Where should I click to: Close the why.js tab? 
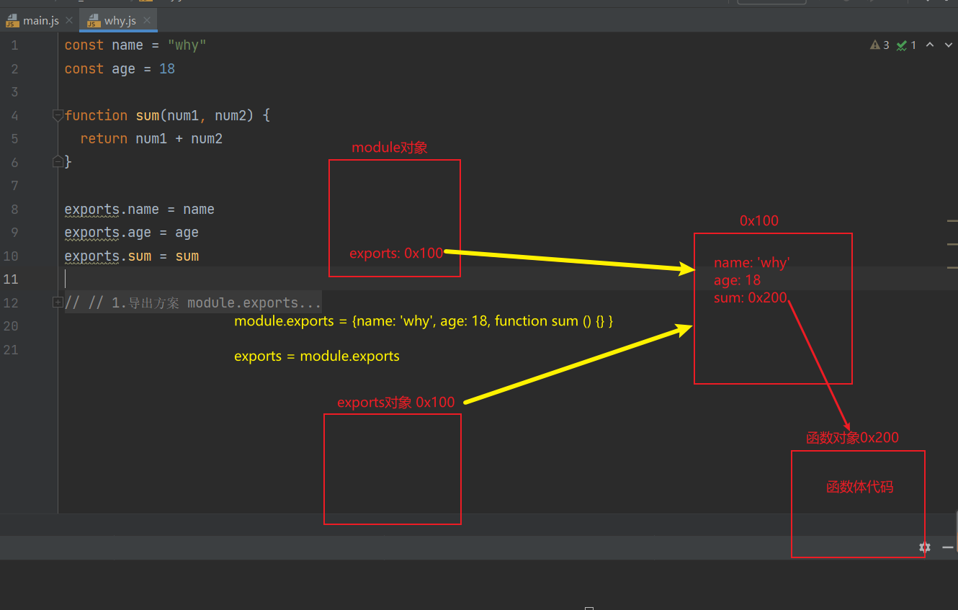coord(148,21)
